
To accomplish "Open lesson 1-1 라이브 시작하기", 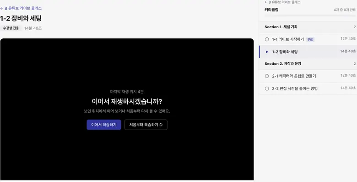I will pos(308,39).
